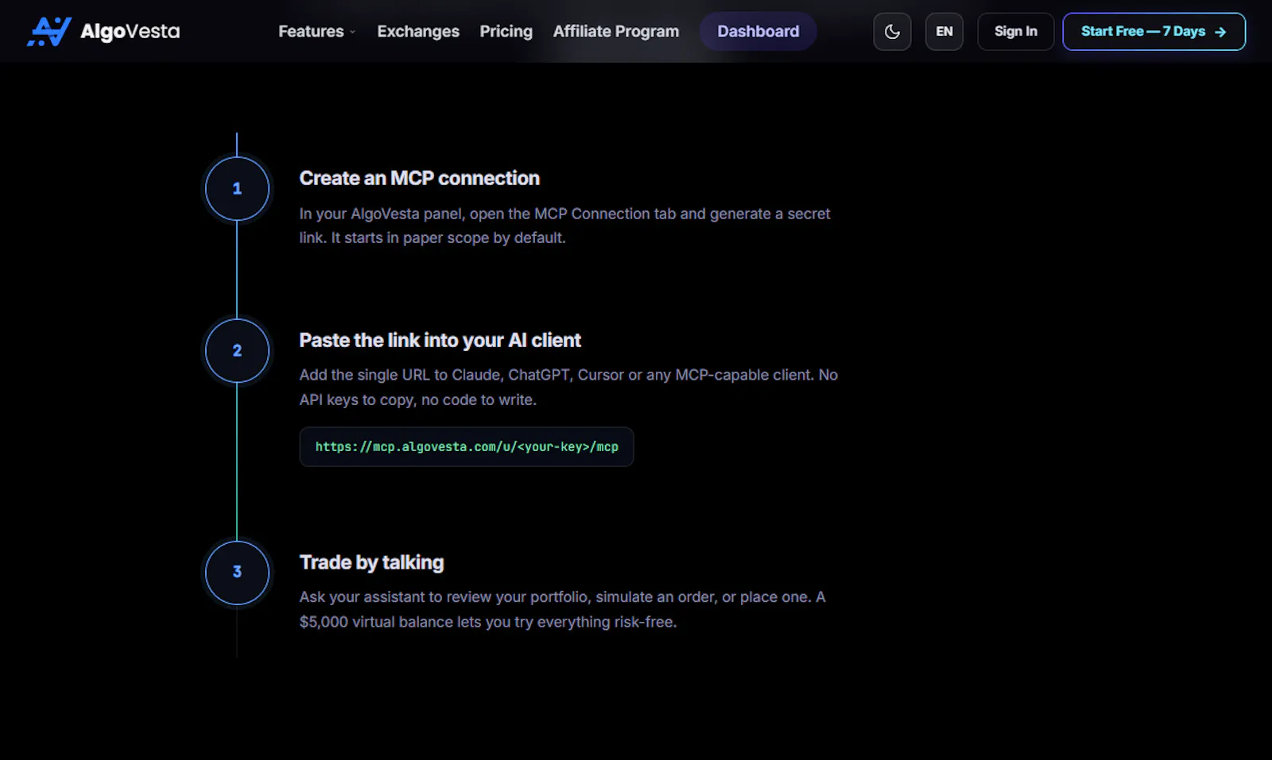Click text 'In your AlgoVesta panel, open the MCP Connection'
The image size is (1272, 760).
pos(475,214)
